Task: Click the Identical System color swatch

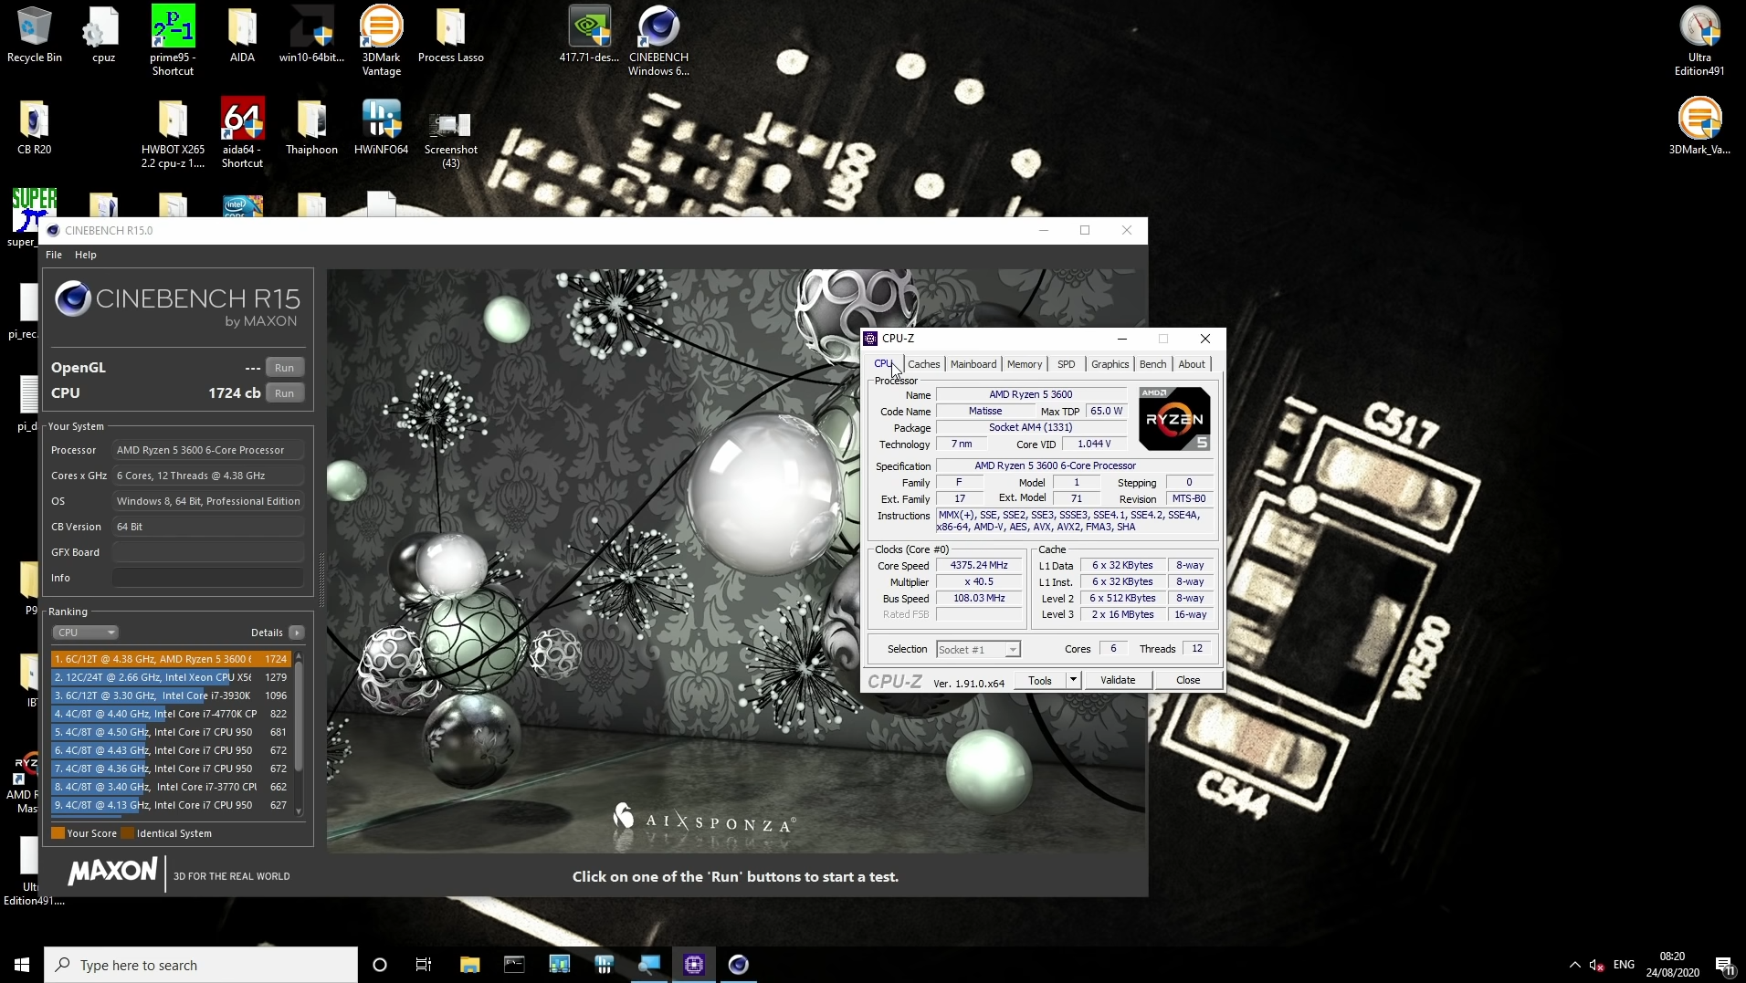Action: [128, 833]
